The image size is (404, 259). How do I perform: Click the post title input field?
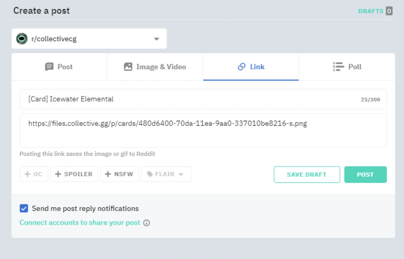[189, 99]
